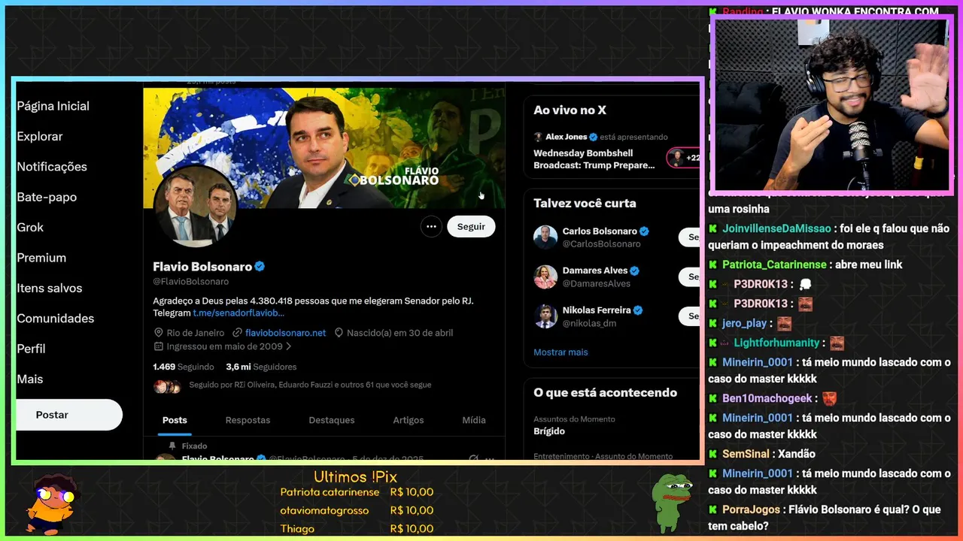963x541 pixels.
Task: Switch to the Respostas tab
Action: point(248,420)
